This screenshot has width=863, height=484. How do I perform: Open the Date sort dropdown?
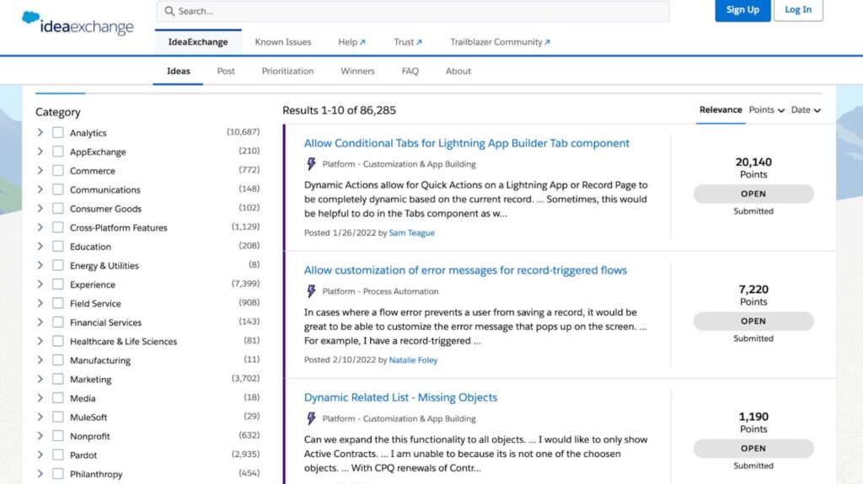805,109
